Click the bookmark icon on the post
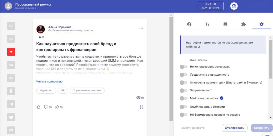This screenshot has width=273, height=136. [x=141, y=107]
